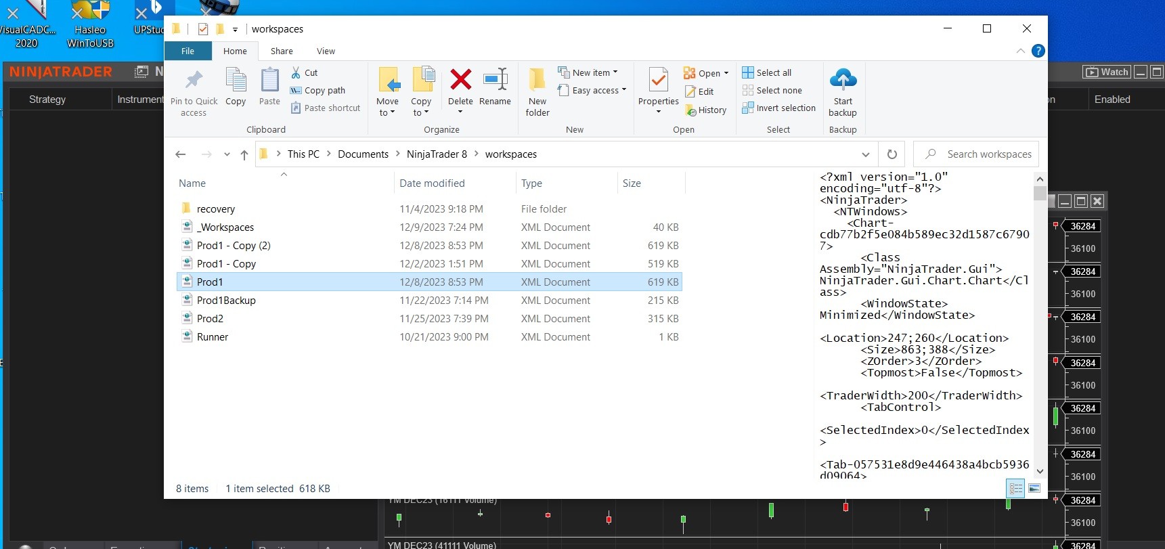
Task: Select the recovery folder
Action: (429, 209)
